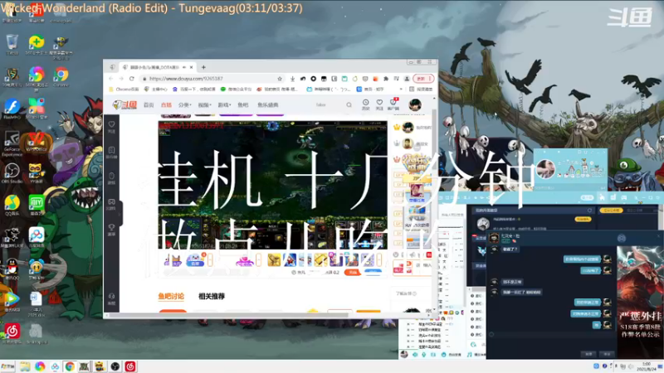Click the red Chrome update button

point(423,79)
